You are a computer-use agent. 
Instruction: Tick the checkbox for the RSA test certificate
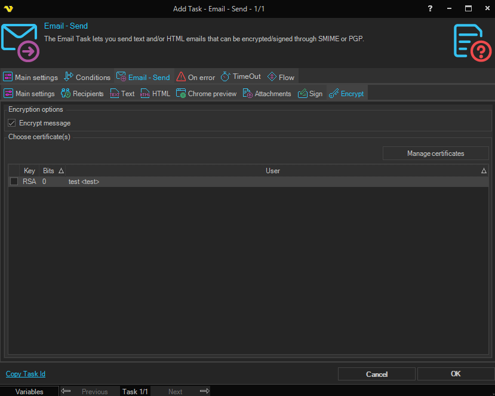(x=14, y=182)
